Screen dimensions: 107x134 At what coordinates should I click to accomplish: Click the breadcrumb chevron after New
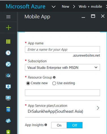(x=74, y=7)
